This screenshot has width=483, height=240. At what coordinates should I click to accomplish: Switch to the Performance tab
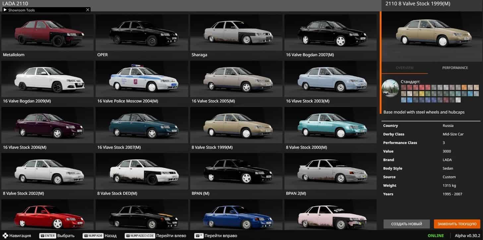455,68
